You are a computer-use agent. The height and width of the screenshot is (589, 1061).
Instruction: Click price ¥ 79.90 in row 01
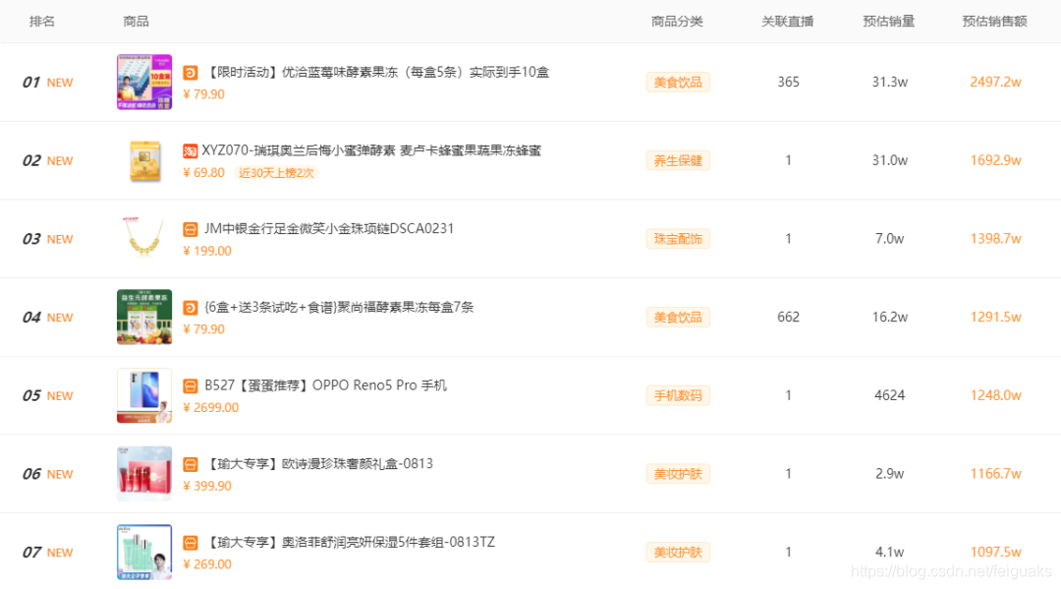click(203, 94)
